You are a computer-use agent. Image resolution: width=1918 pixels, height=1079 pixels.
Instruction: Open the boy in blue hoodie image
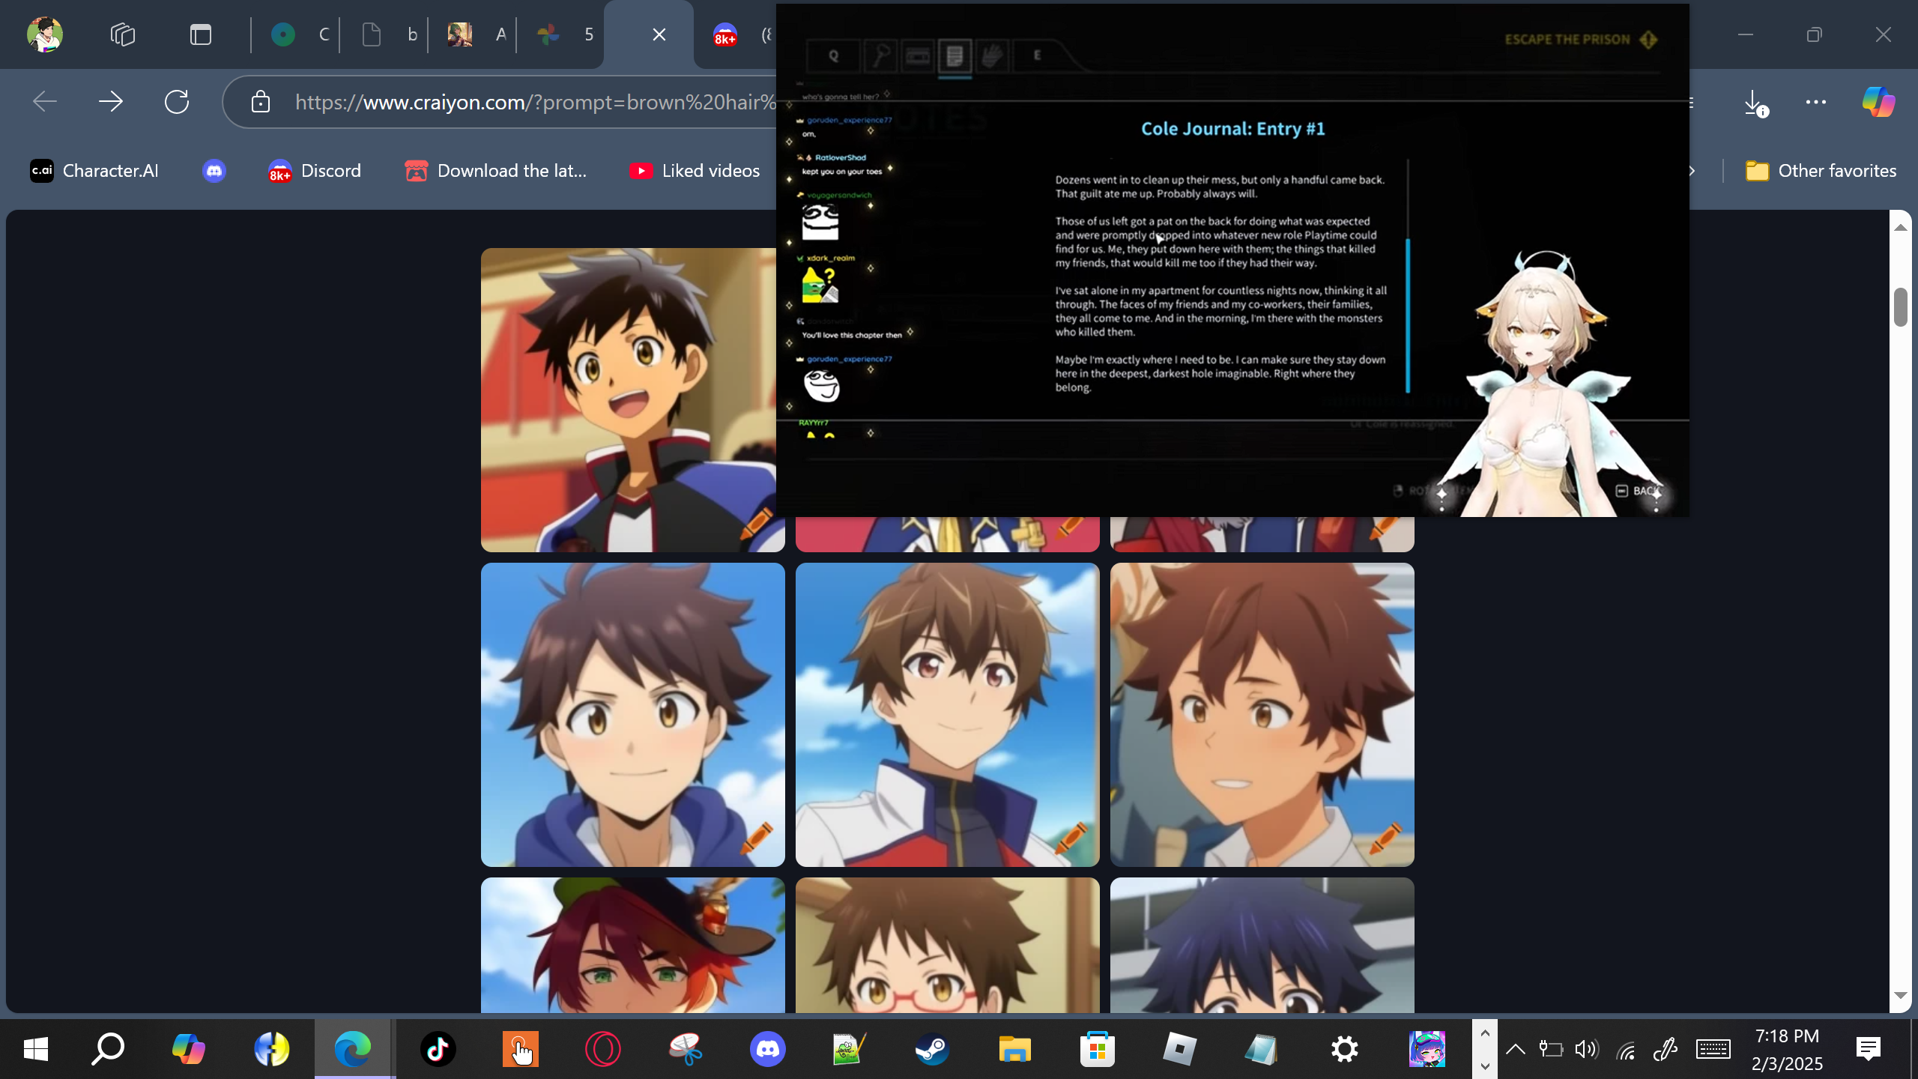click(x=633, y=715)
